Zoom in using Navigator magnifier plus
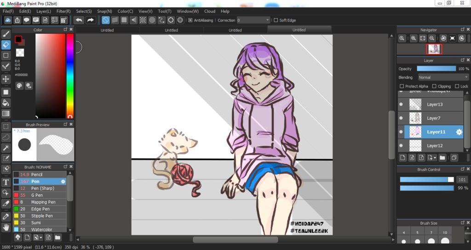 coord(414,39)
